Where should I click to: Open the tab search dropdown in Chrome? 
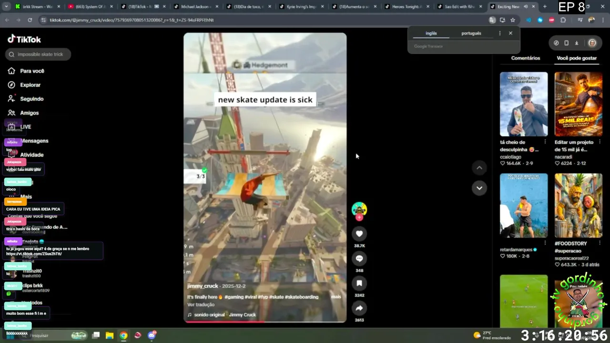[6, 7]
